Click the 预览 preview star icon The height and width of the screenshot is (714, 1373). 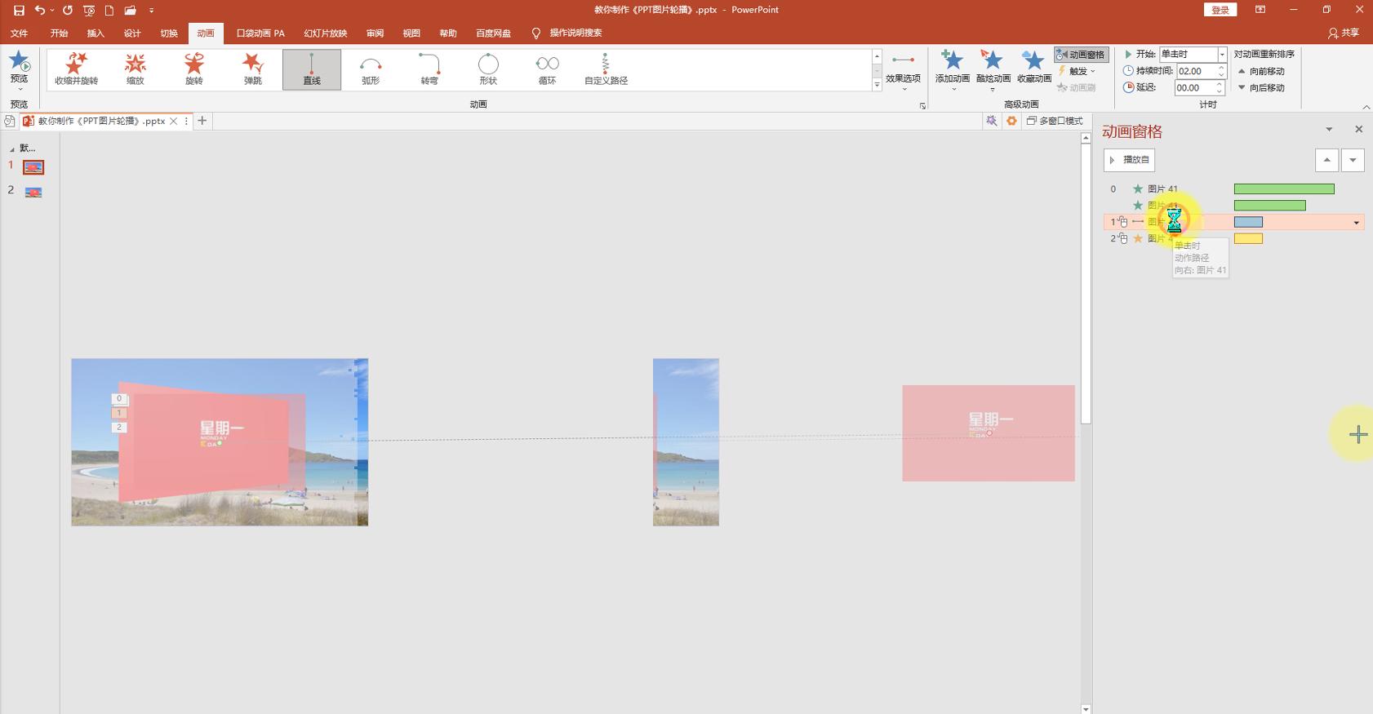click(x=19, y=61)
